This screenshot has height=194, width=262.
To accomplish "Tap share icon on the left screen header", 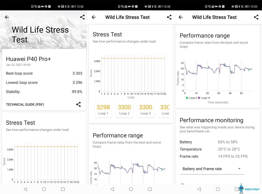I will (x=82, y=17).
